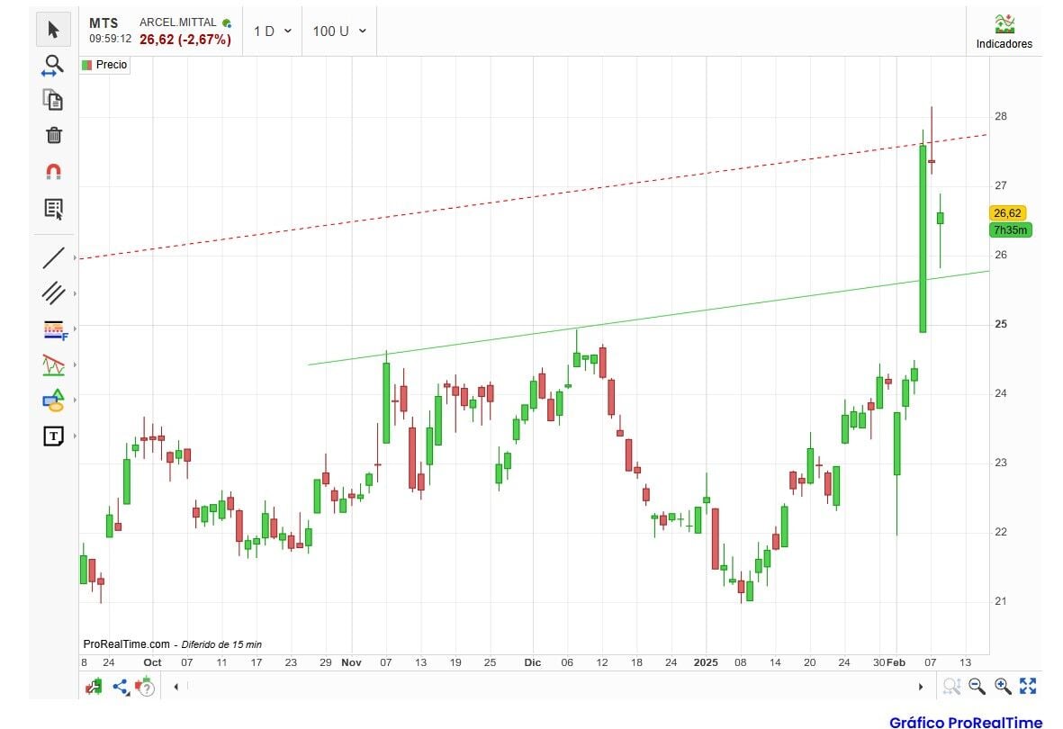Click the trash delete objects icon
Viewport: 1063px width, 729px height.
(x=54, y=135)
